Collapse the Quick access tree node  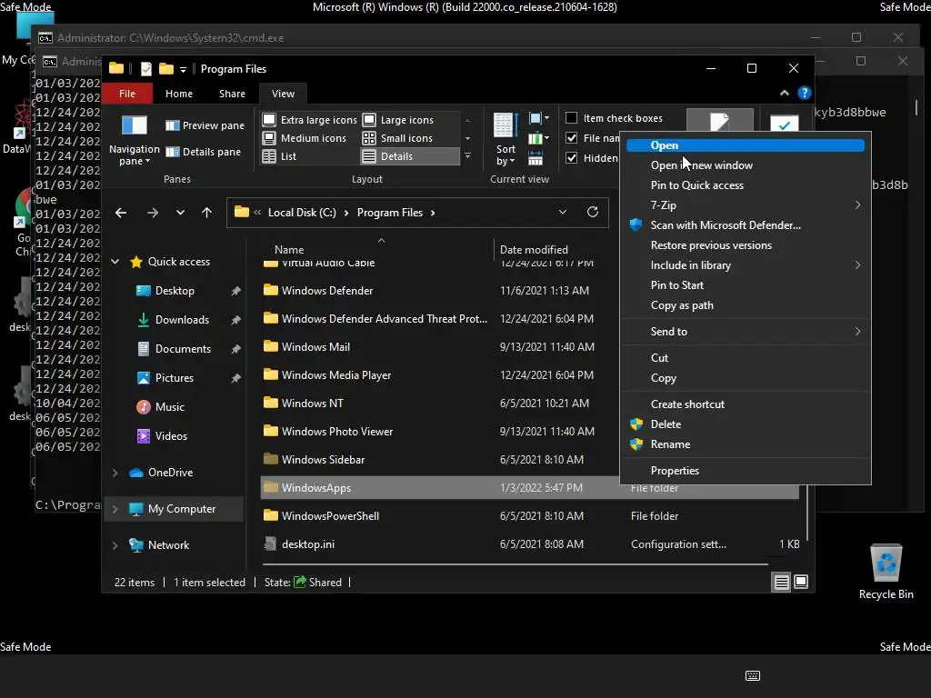click(x=115, y=262)
